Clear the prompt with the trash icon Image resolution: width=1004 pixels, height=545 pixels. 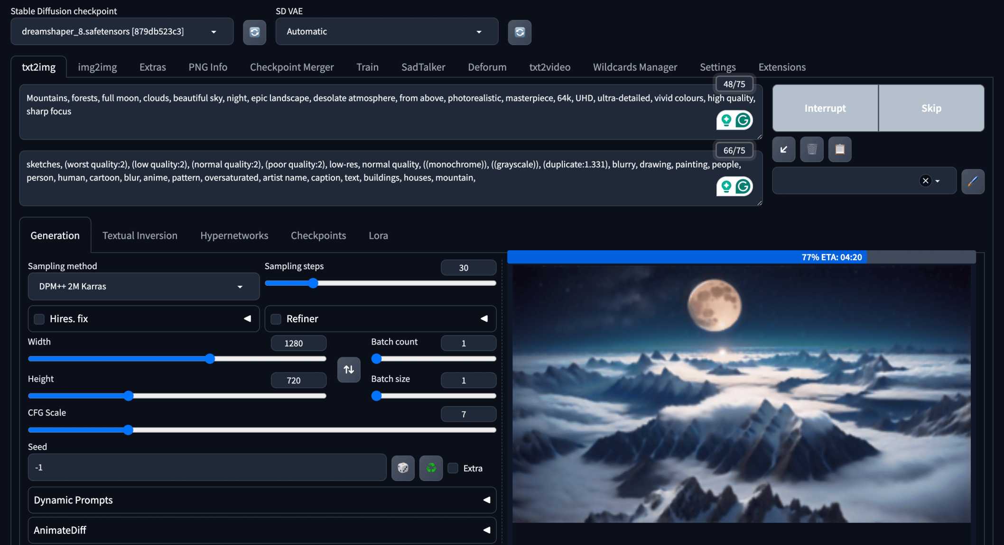pyautogui.click(x=812, y=150)
